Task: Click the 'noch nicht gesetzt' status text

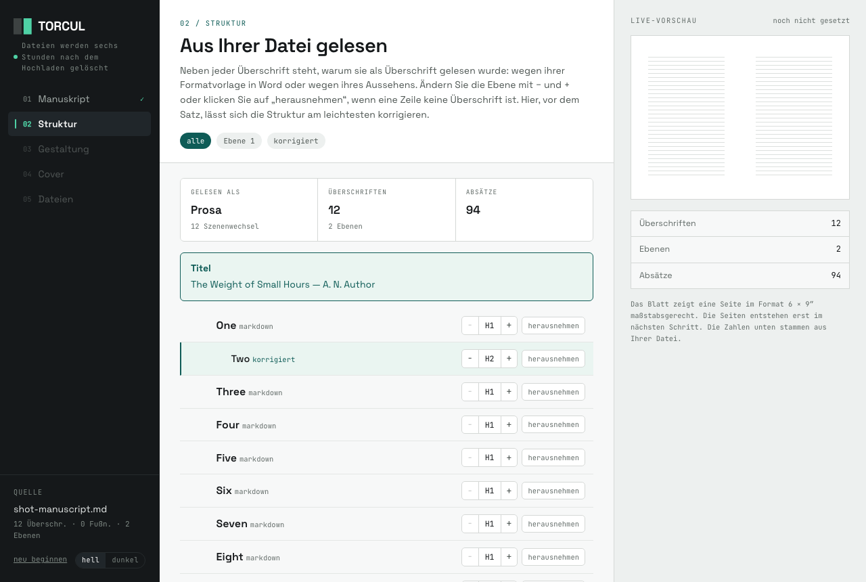Action: [x=811, y=20]
